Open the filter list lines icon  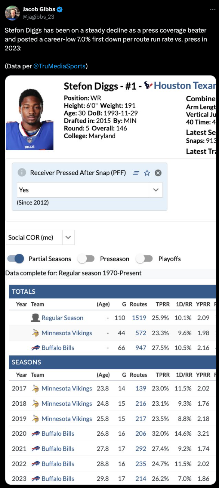[x=136, y=173]
